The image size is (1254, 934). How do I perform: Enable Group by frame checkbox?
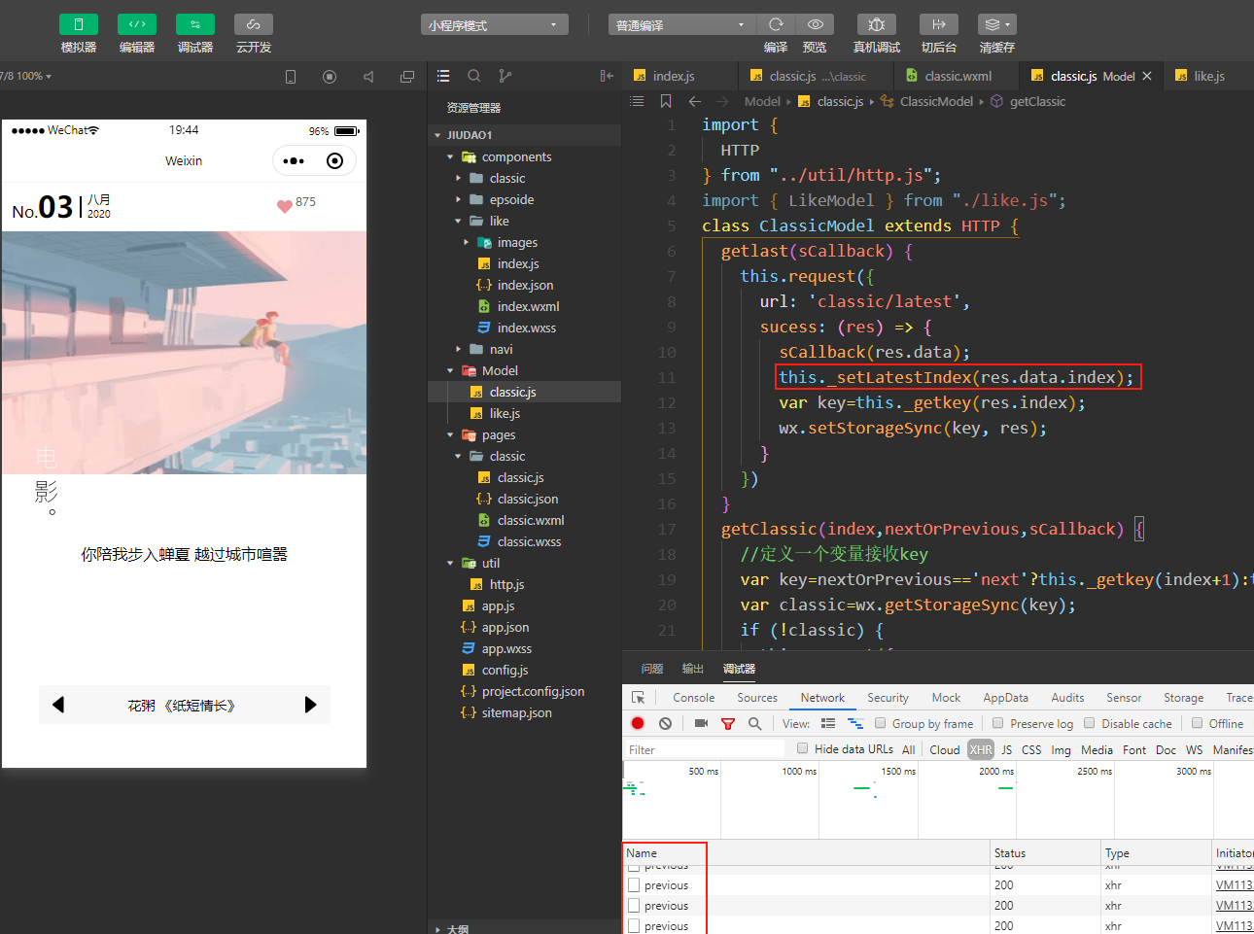[880, 723]
